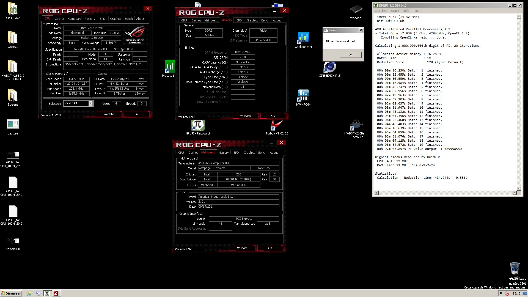
Task: Open the Submit menu in GPUPI
Action: point(395,11)
